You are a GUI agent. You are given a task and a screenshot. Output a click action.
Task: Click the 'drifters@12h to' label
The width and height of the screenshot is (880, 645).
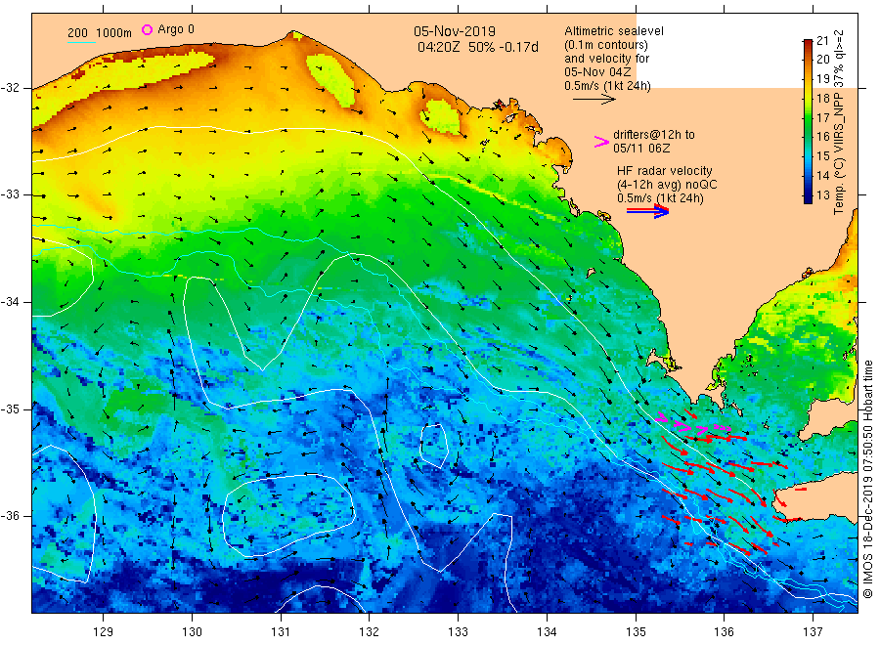click(x=654, y=135)
